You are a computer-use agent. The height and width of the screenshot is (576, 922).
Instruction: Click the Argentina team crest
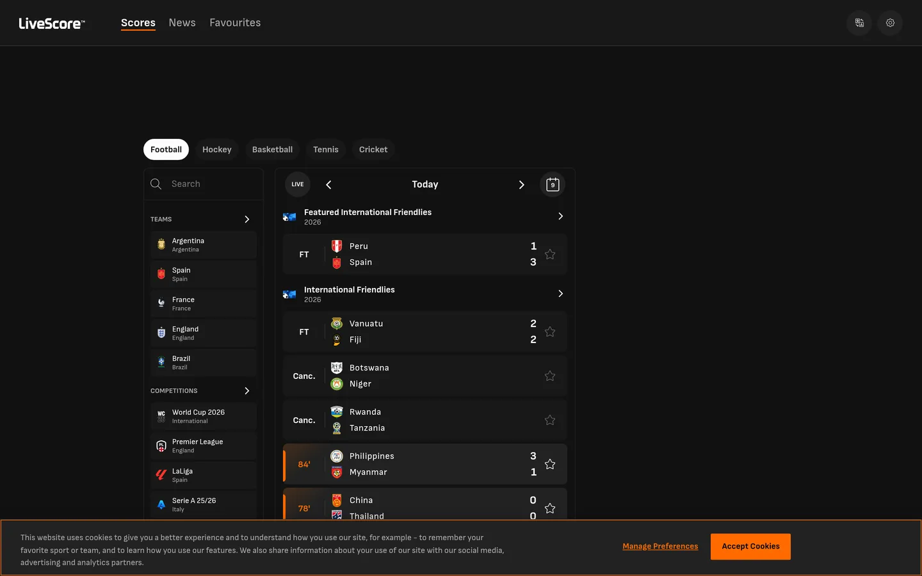point(161,244)
